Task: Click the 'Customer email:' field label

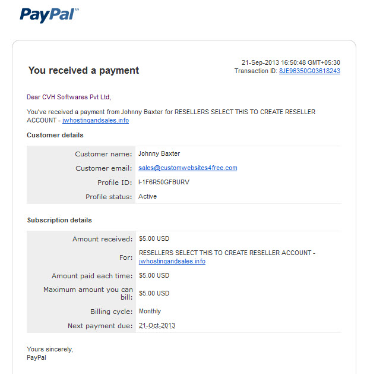Action: pyautogui.click(x=104, y=168)
